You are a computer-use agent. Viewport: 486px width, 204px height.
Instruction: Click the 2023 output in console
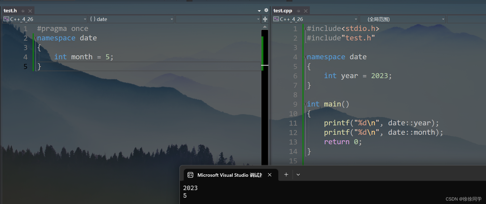click(x=190, y=188)
